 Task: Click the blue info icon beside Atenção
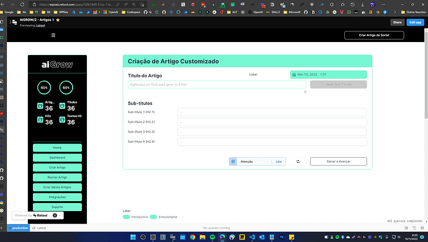(233, 162)
